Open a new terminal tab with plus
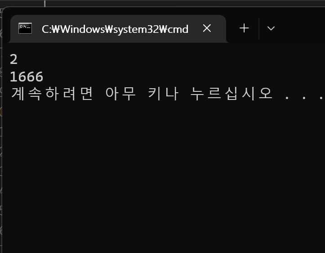This screenshot has height=253, width=325. (244, 28)
